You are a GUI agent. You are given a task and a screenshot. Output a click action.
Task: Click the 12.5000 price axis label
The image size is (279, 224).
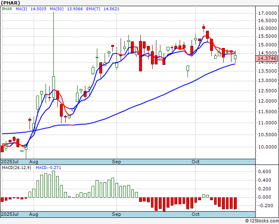click(267, 91)
